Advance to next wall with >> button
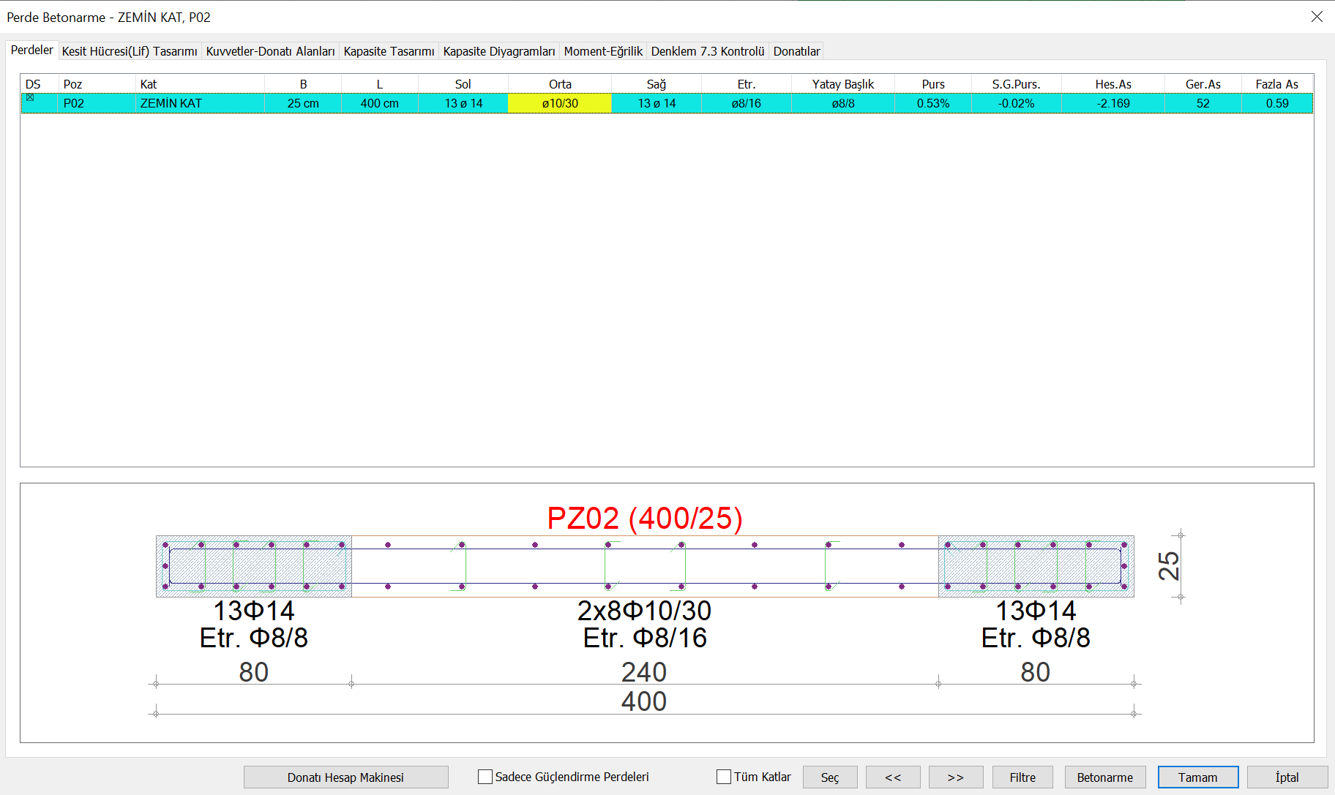Screen dimensions: 1335x795 click(x=955, y=777)
